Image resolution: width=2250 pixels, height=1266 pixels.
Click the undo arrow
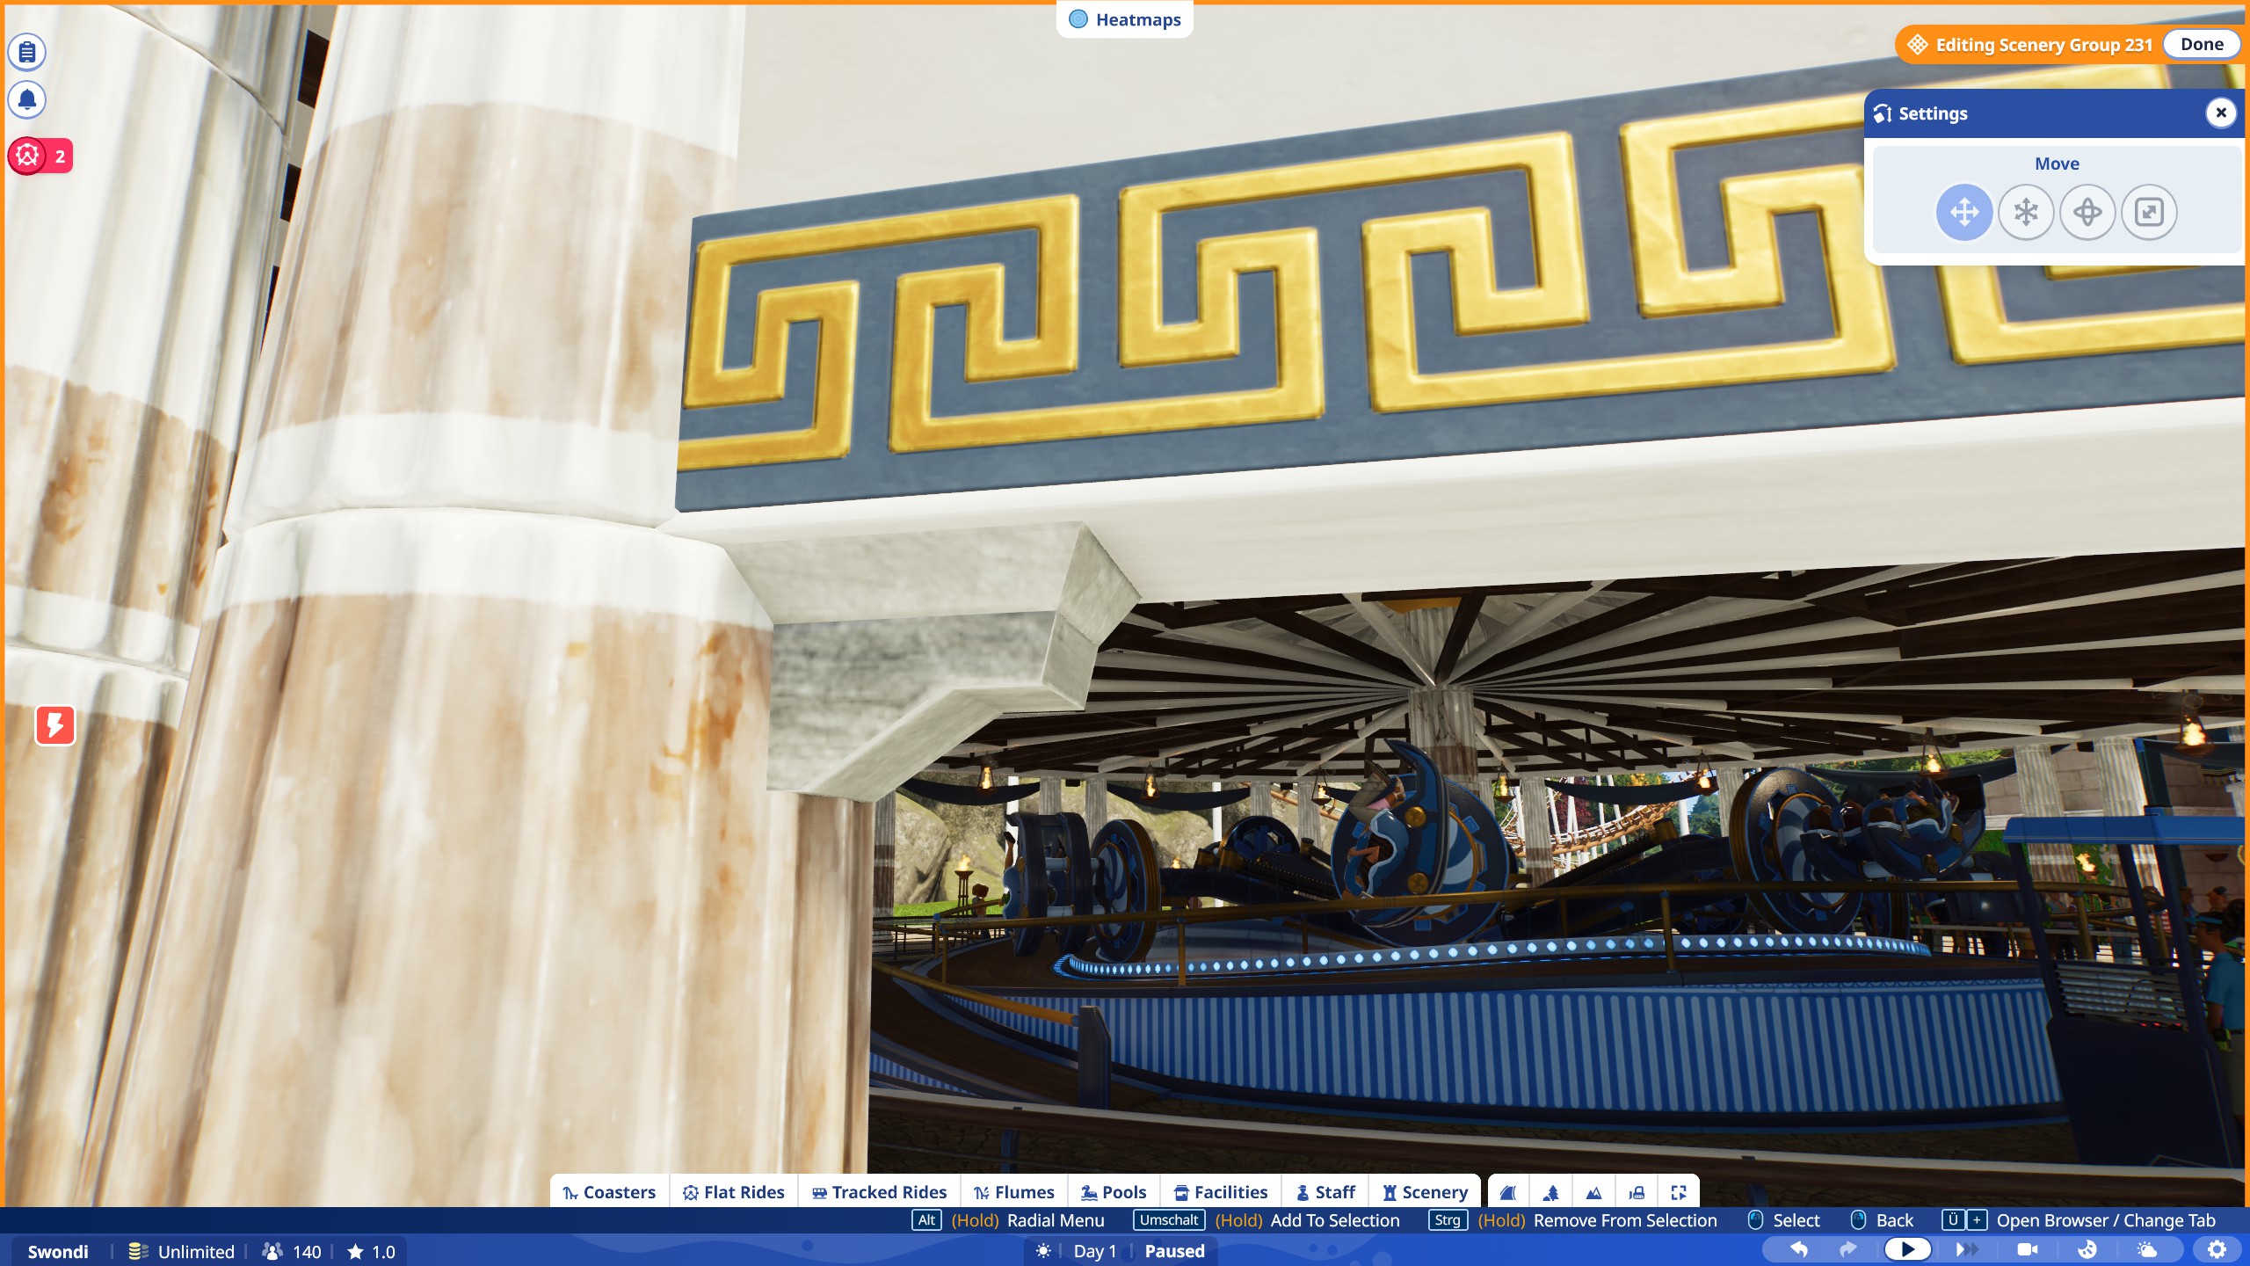[x=1798, y=1249]
